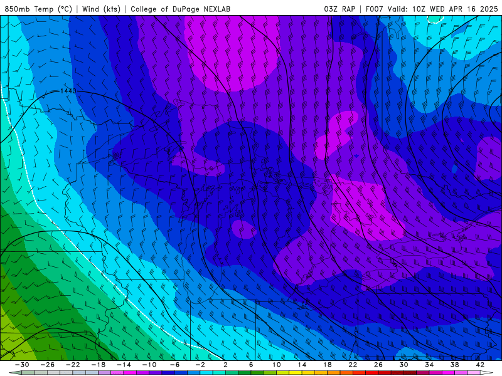Click the "Wind (kts)" header label
Image resolution: width=502 pixels, height=376 pixels.
click(101, 9)
